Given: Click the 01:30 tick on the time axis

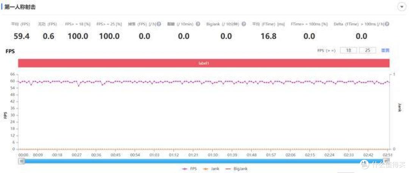Looking at the screenshot, I should click(213, 155).
